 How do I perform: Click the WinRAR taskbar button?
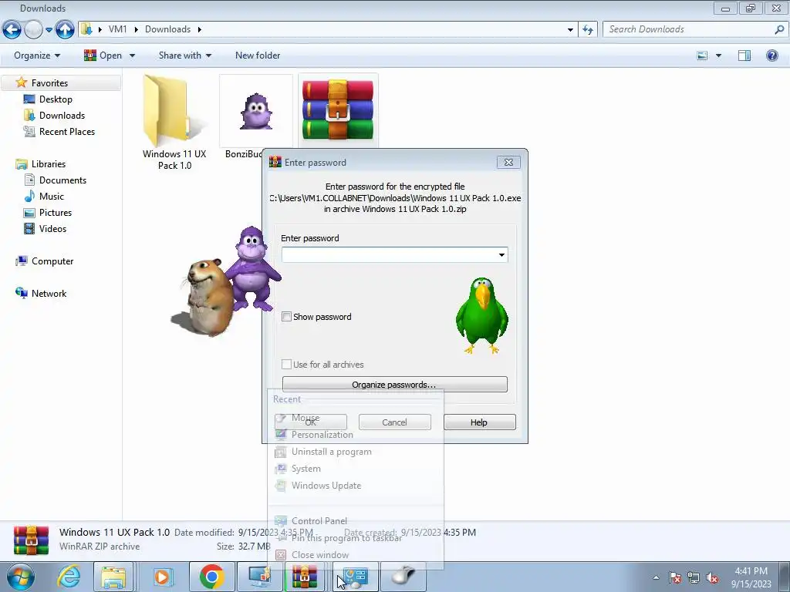click(305, 577)
